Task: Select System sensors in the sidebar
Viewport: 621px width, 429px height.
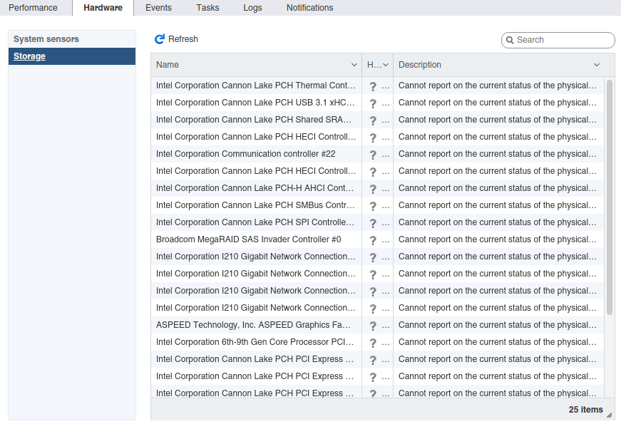Action: tap(46, 39)
